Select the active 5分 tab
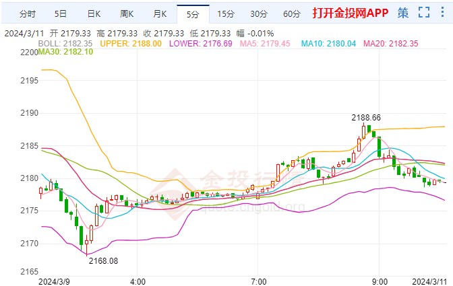Image resolution: width=453 pixels, height=286 pixels. pos(193,14)
